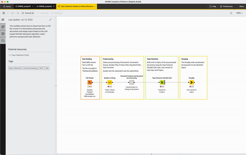Open the canvas selection mode cursor icon
The width and height of the screenshot is (246, 155).
pos(231,13)
